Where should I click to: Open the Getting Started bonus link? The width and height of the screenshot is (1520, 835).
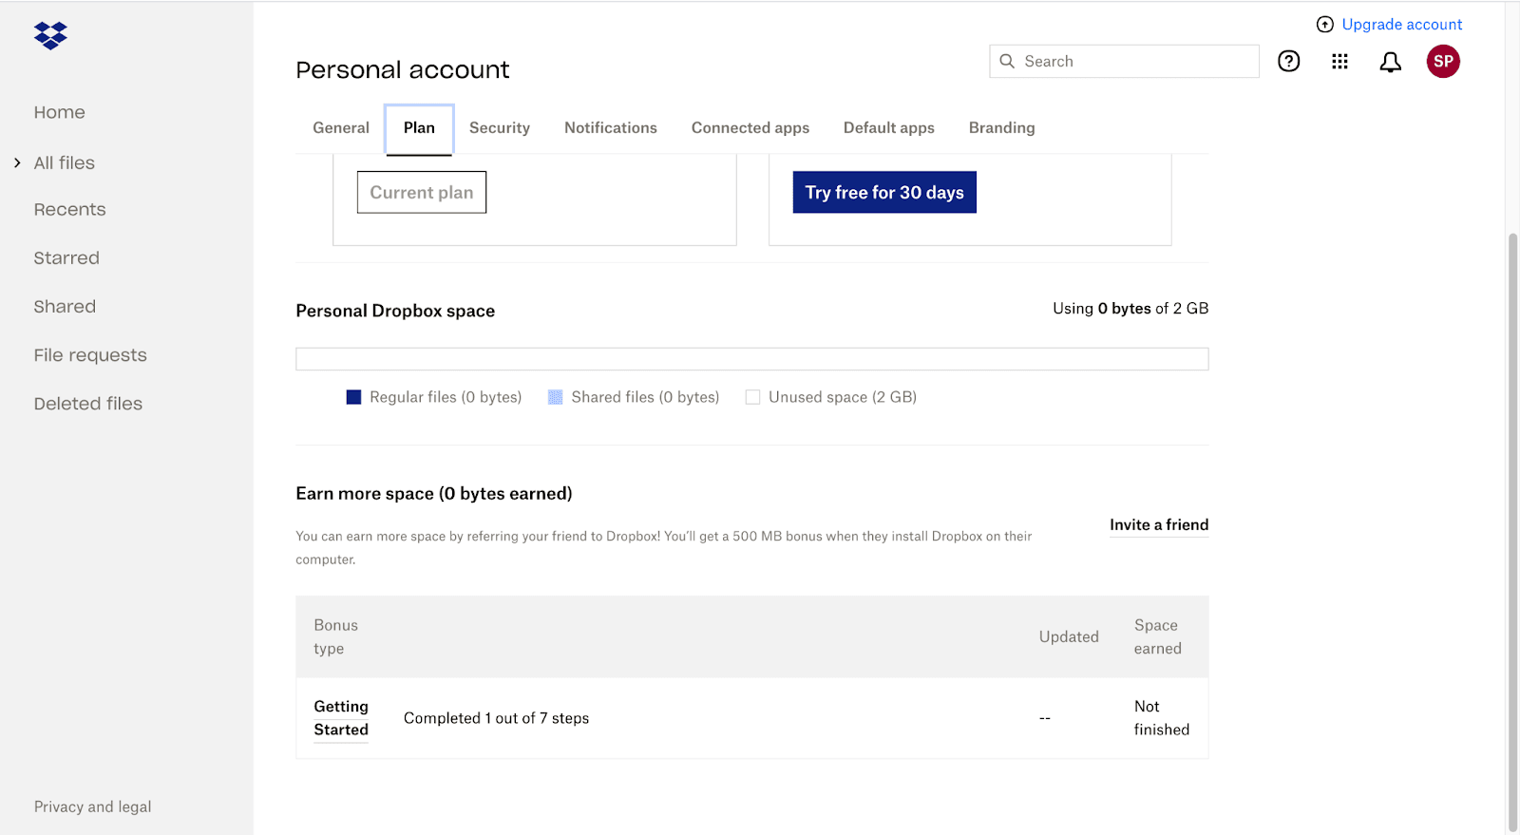pyautogui.click(x=341, y=718)
